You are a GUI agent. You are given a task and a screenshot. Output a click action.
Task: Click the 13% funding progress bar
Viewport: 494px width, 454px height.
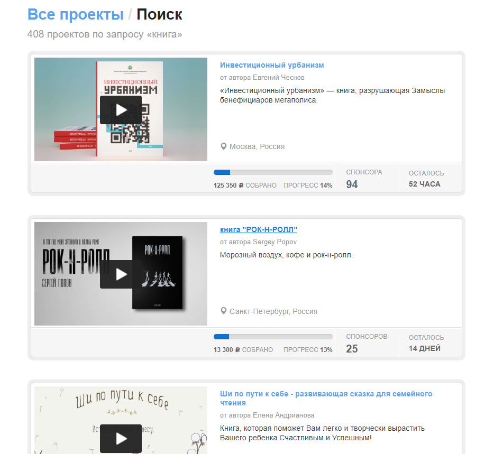point(273,337)
